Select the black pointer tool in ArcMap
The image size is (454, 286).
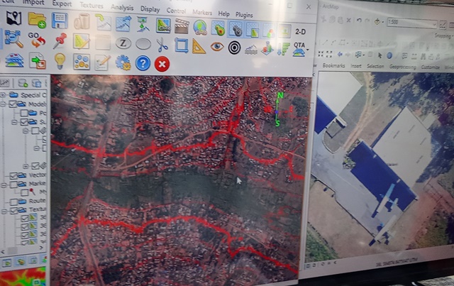(x=380, y=55)
